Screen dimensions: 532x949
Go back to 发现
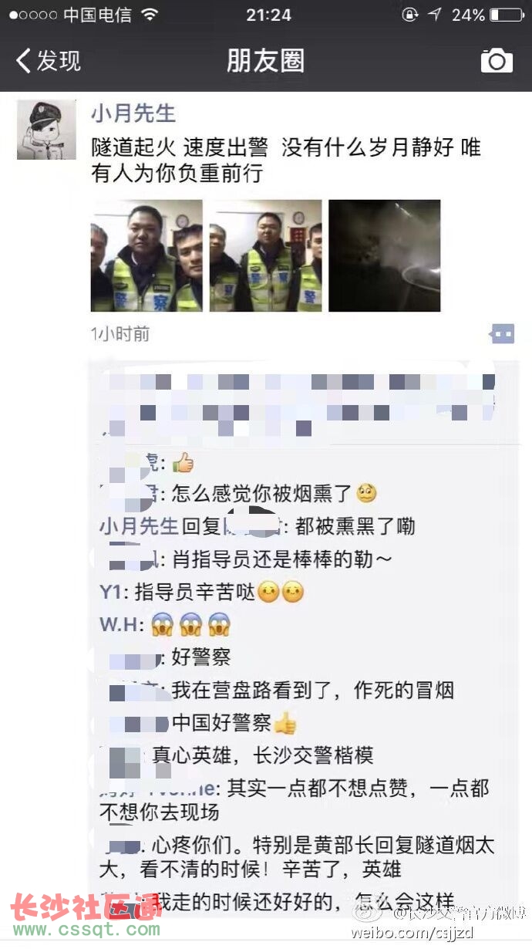click(x=49, y=60)
